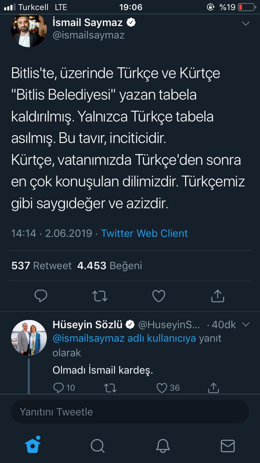Image resolution: width=260 pixels, height=463 pixels.
Task: Share Hüseyin Sözlü's reply tweet
Action: click(214, 387)
